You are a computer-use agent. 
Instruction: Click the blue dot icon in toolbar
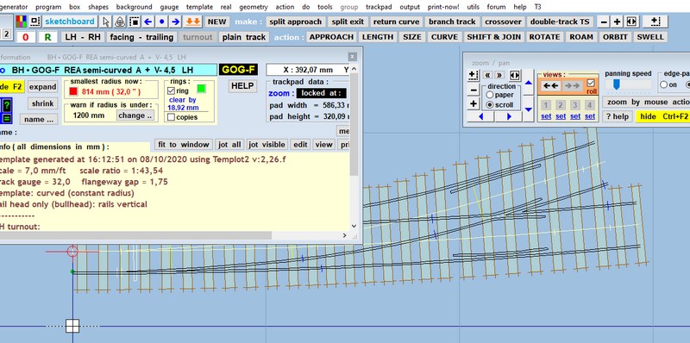pos(162,22)
